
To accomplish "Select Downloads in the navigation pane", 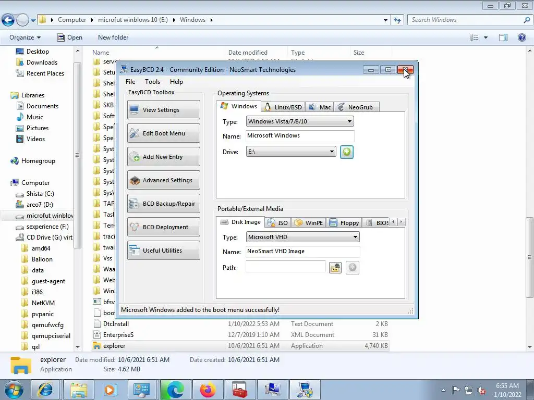I will click(42, 63).
